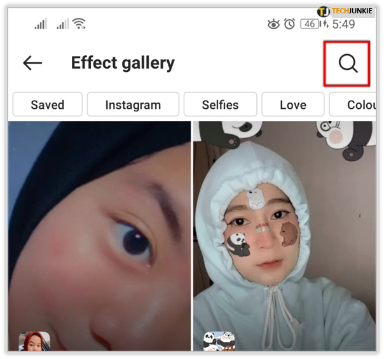The image size is (384, 359).
Task: Switch to the Selfies category
Action: (220, 104)
